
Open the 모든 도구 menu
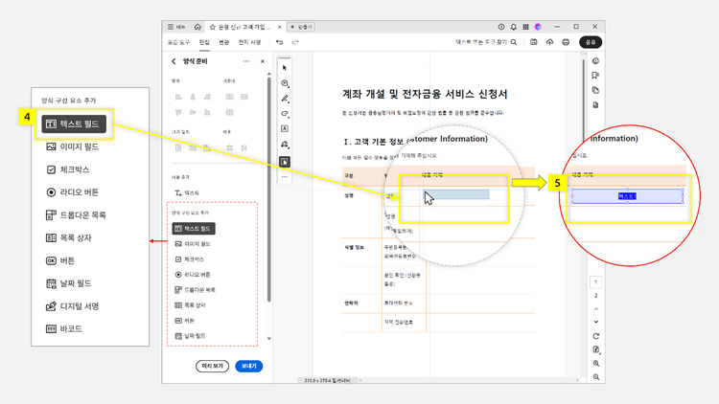click(x=178, y=42)
